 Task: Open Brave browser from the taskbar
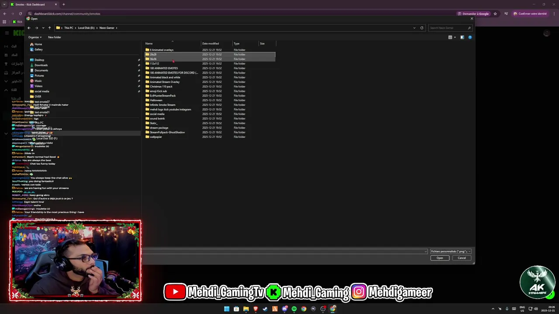pyautogui.click(x=255, y=309)
